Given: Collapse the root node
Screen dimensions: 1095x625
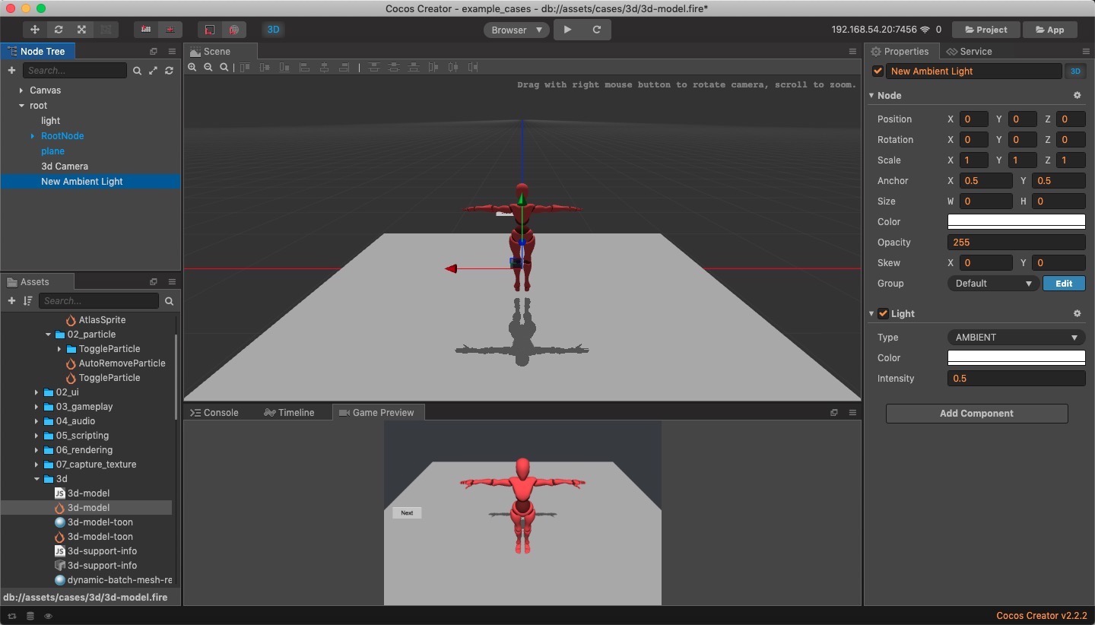Looking at the screenshot, I should pos(21,106).
